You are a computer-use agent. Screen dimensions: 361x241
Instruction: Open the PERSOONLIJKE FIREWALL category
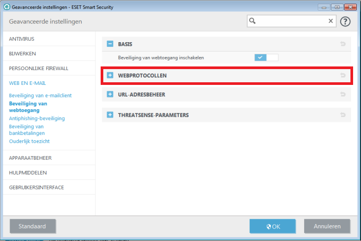pyautogui.click(x=49, y=68)
